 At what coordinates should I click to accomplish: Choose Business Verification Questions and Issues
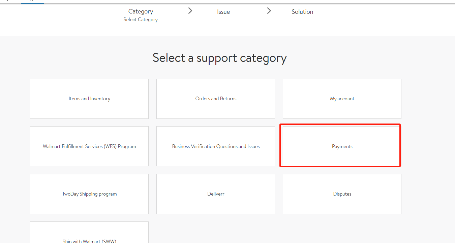tap(216, 146)
